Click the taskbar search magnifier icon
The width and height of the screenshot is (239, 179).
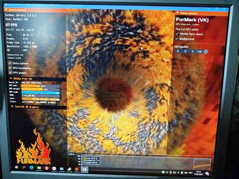[x=24, y=167]
